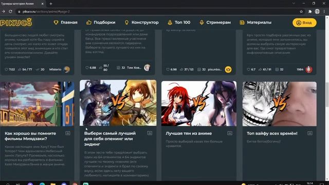Reload the page with the refresh button

click(x=10, y=11)
